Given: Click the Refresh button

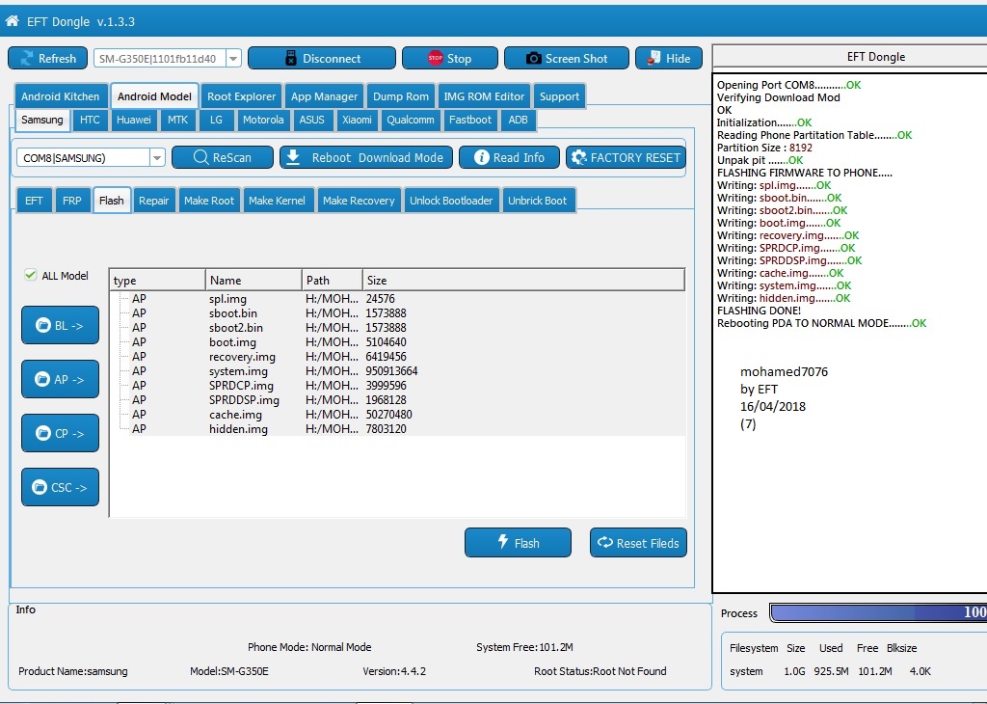Looking at the screenshot, I should [x=48, y=59].
